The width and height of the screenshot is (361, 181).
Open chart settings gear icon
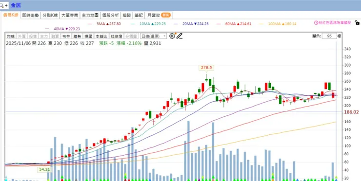172,36
